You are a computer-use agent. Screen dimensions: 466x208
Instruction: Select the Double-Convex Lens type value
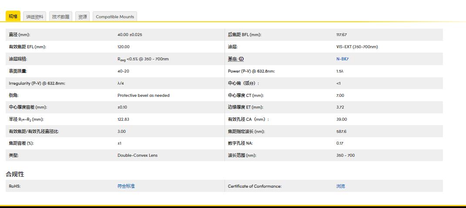pyautogui.click(x=137, y=155)
